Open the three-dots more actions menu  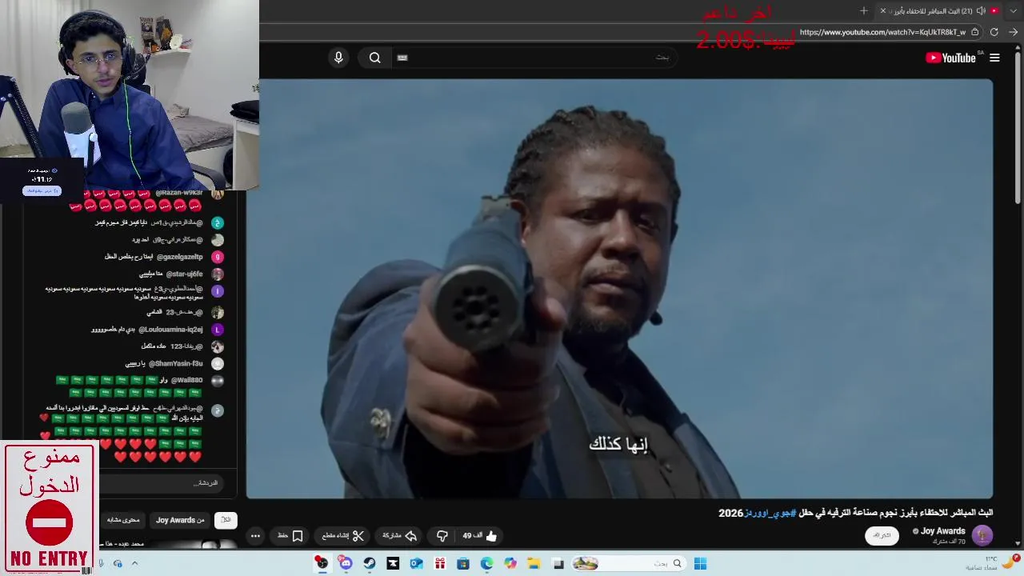255,536
